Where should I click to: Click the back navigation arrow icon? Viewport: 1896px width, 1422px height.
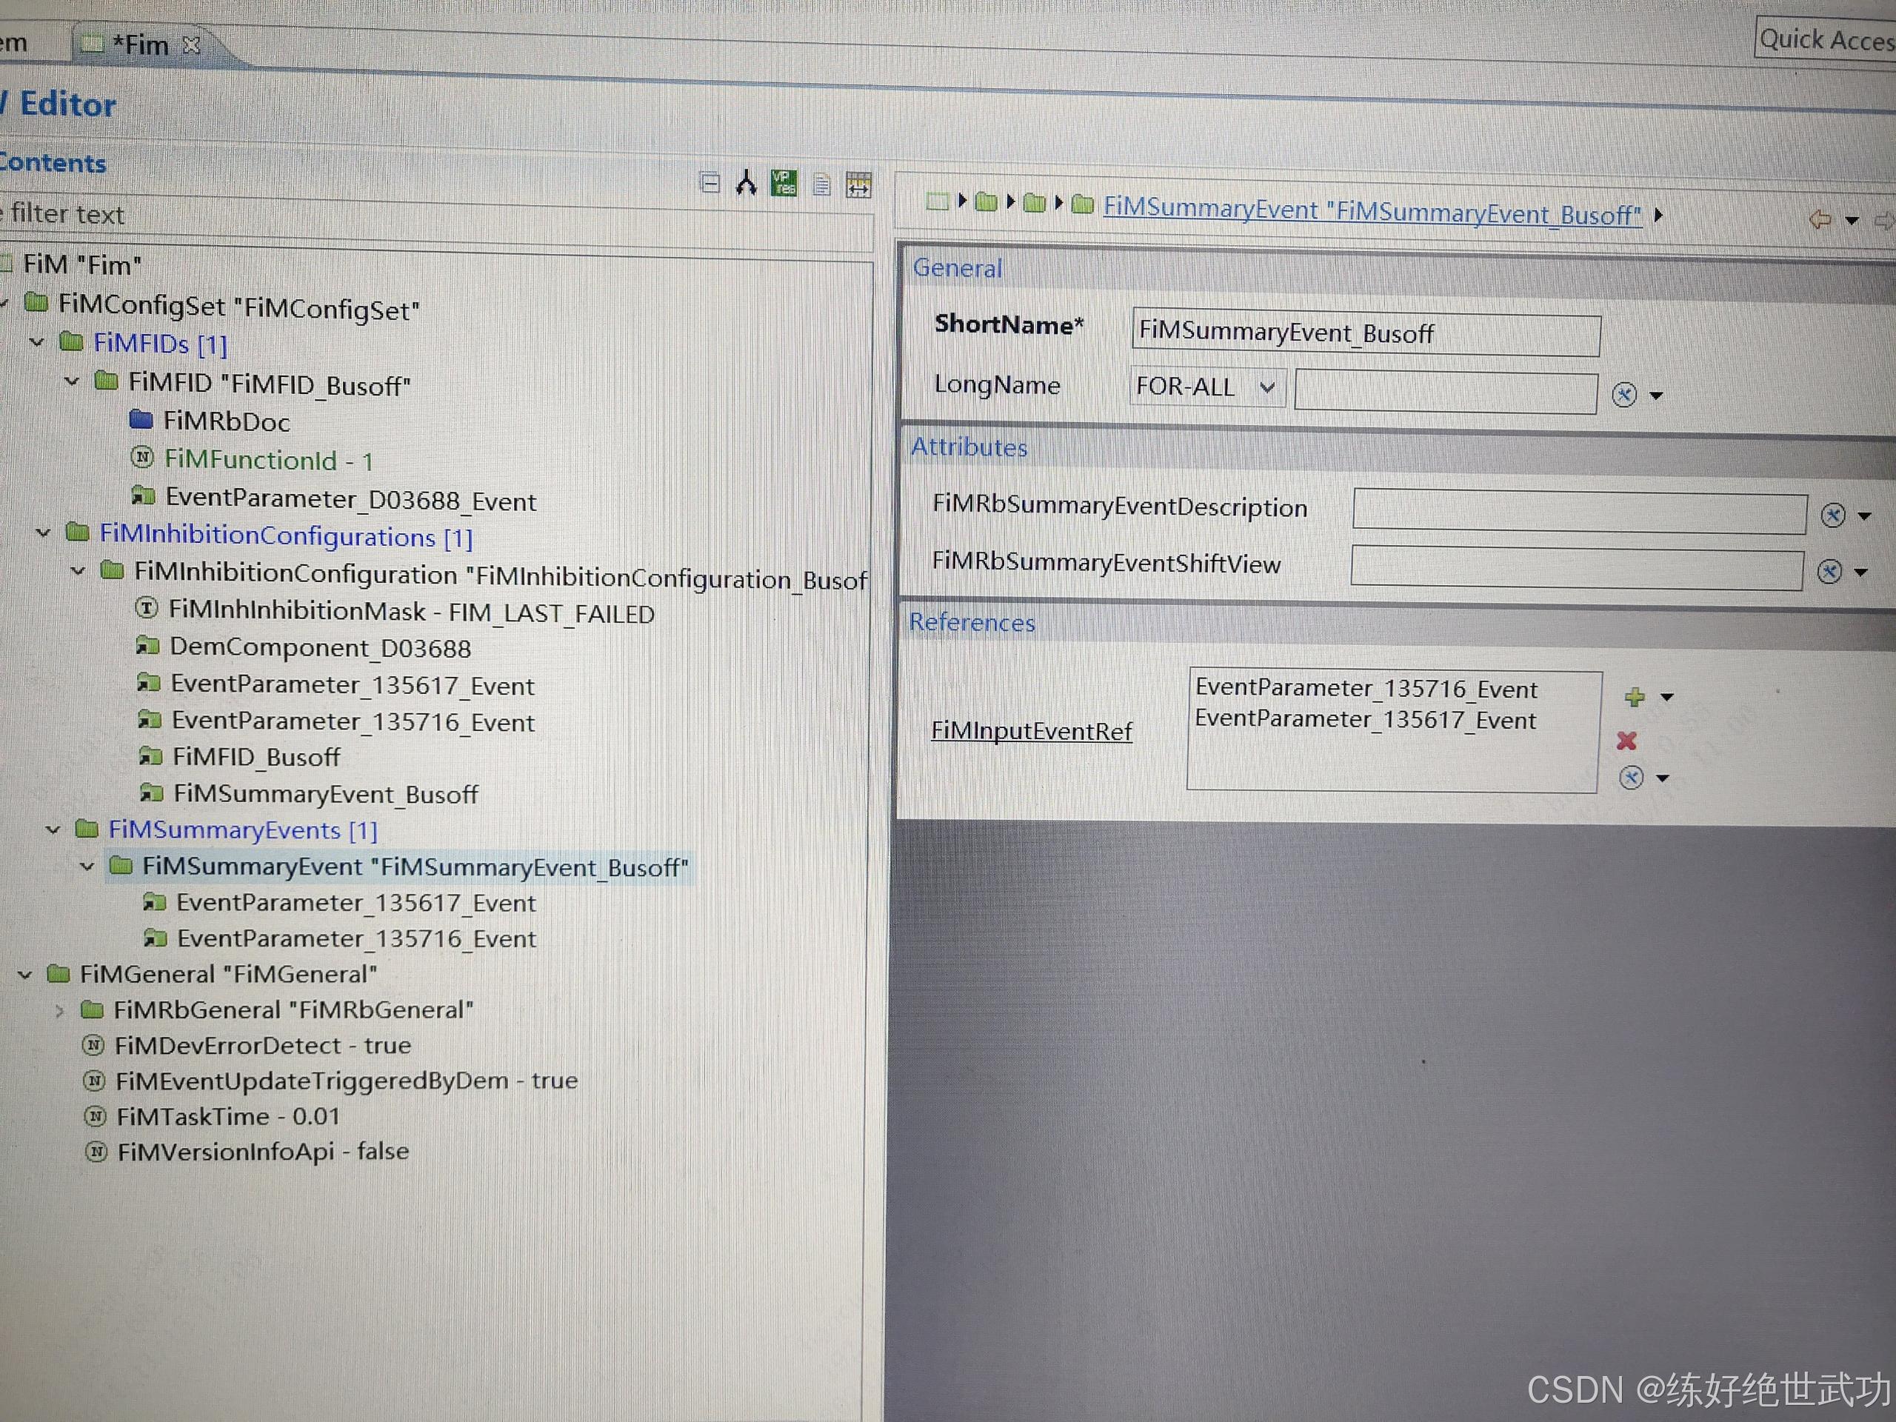(1819, 220)
